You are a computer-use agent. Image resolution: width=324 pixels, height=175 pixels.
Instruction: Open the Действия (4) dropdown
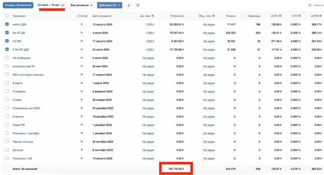[x=110, y=5]
